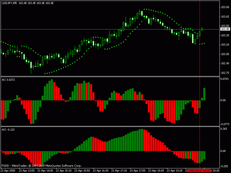Click the 23 Apr 15:50 time label
This screenshot has height=173, width=231.
(x=82, y=171)
